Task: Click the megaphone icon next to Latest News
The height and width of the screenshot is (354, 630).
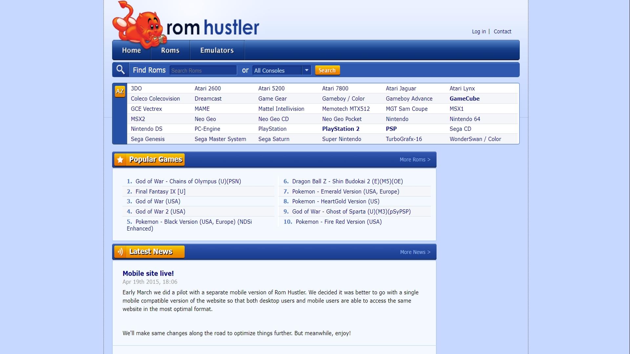Action: [120, 252]
